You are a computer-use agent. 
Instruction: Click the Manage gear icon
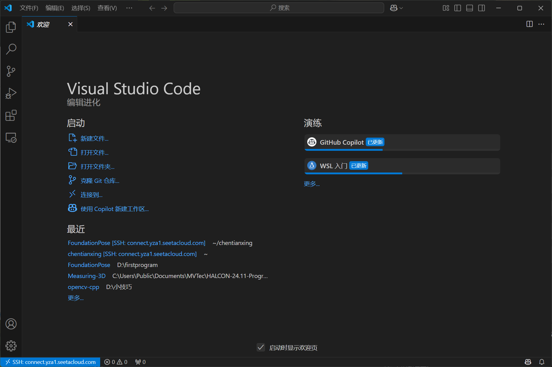pos(11,346)
